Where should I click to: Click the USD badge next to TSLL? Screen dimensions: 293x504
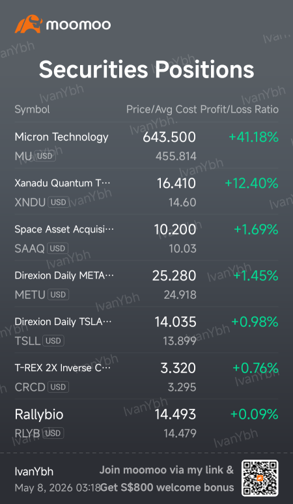[x=53, y=341]
